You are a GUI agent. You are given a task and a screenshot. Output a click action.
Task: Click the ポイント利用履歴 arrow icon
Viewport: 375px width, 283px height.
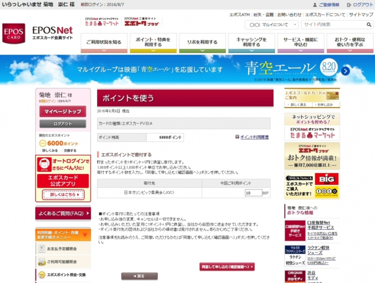point(237,137)
